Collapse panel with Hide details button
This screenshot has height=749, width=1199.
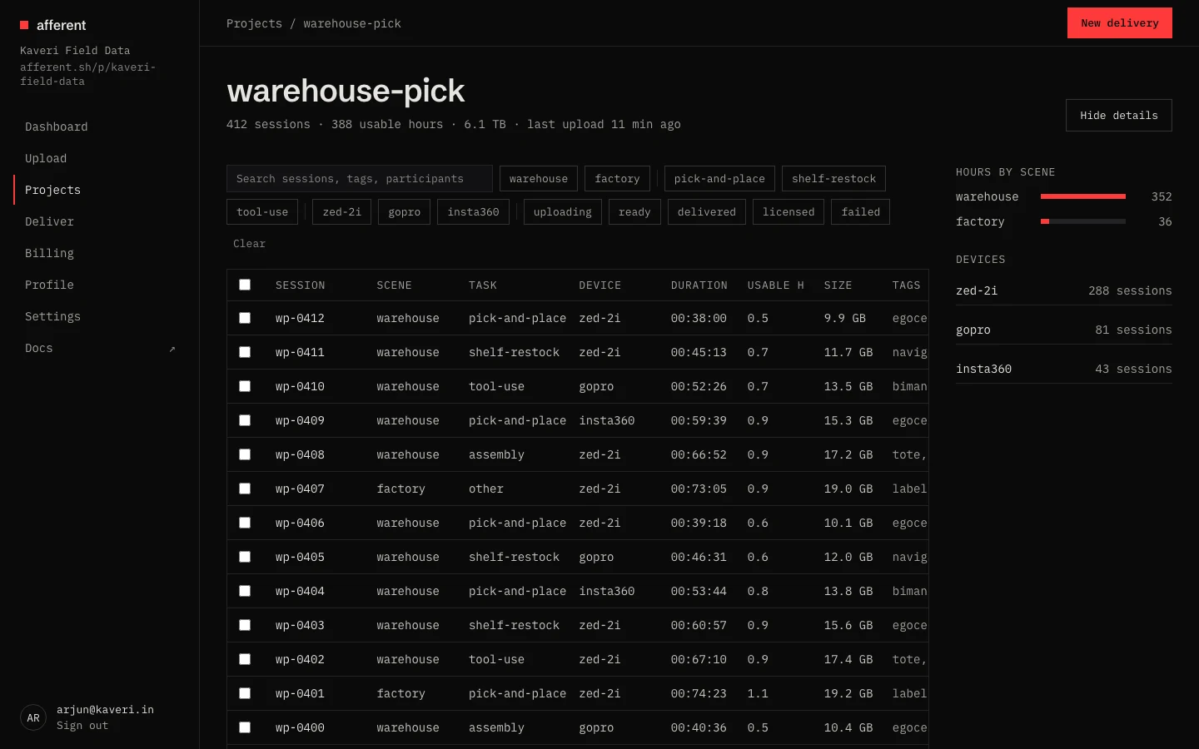1118,116
